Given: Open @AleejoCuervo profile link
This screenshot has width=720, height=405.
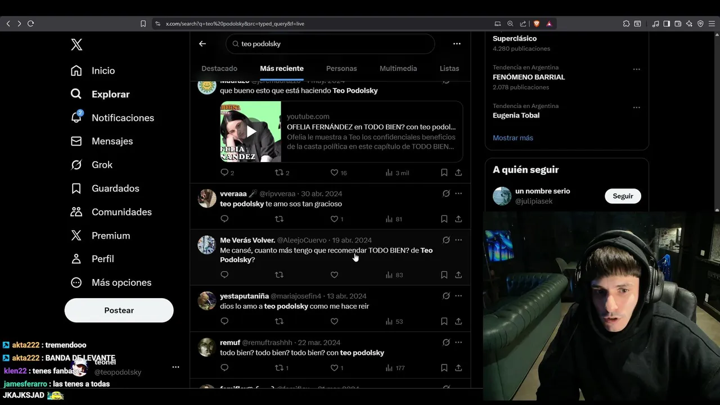Looking at the screenshot, I should pyautogui.click(x=301, y=240).
